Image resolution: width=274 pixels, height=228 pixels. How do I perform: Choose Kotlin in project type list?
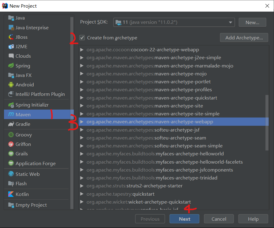[22, 194]
